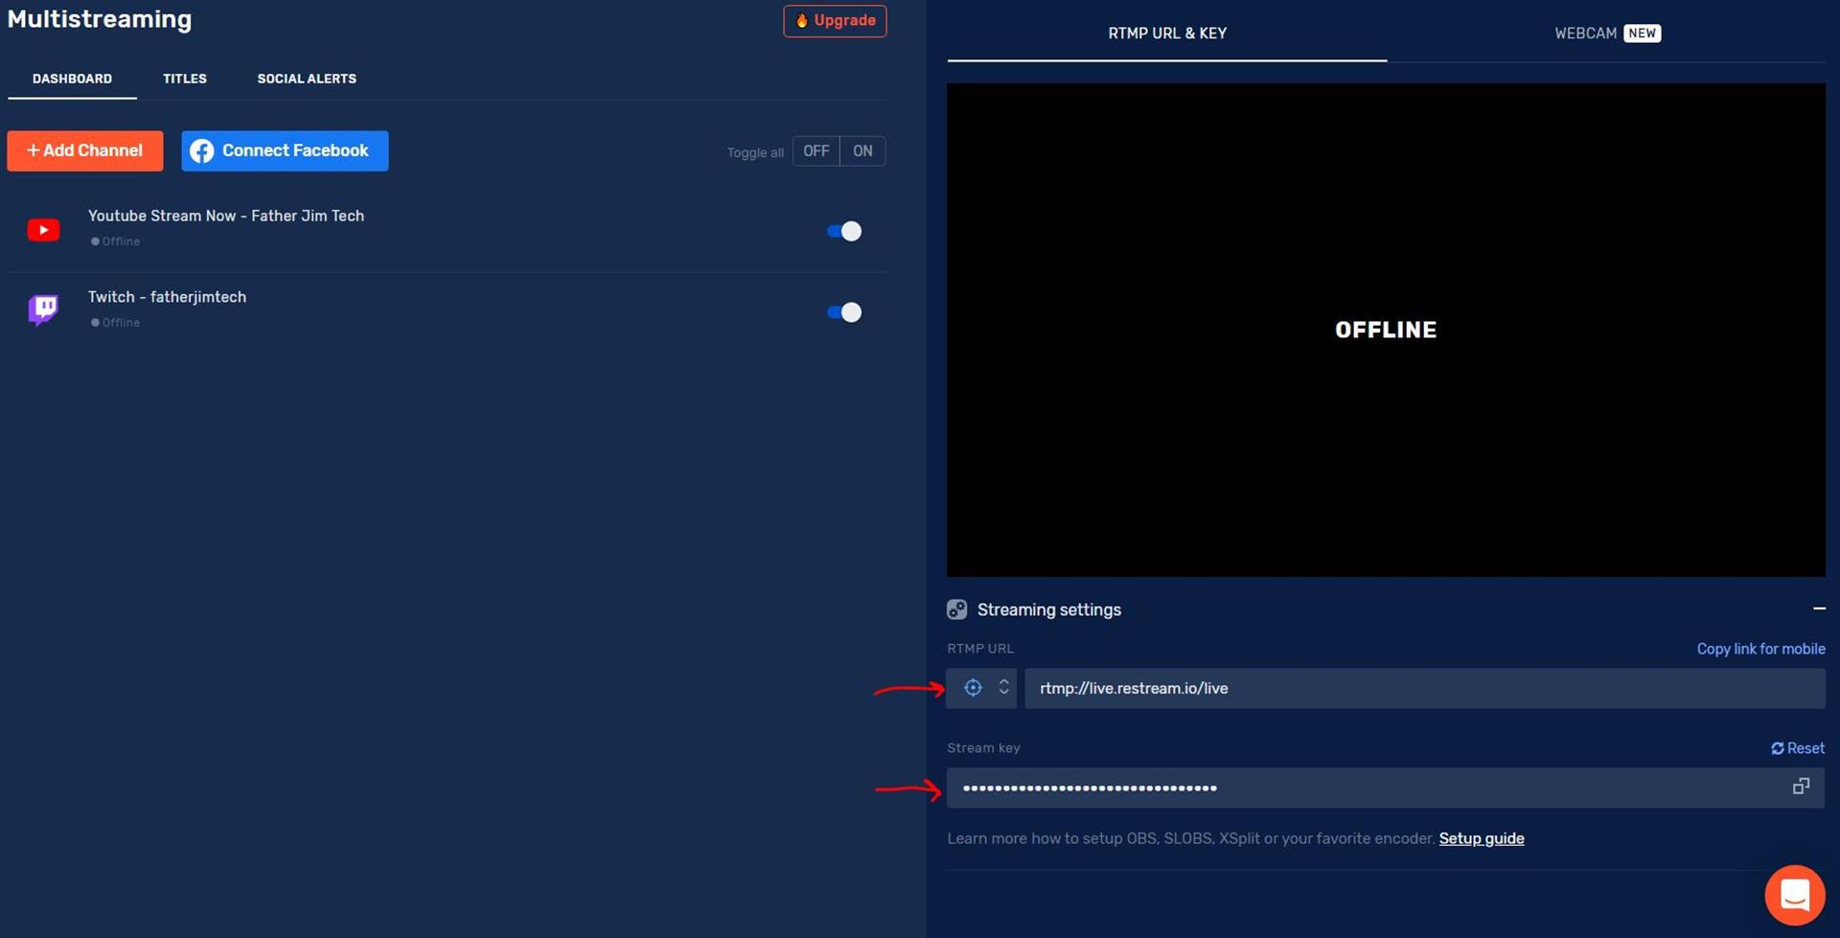
Task: Click Copy link for mobile
Action: tap(1760, 649)
